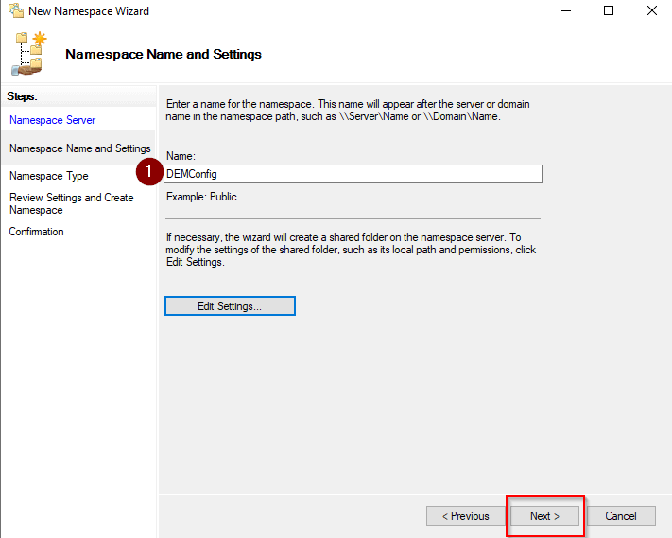This screenshot has width=672, height=538.
Task: Cancel the namespace wizard
Action: coord(621,516)
